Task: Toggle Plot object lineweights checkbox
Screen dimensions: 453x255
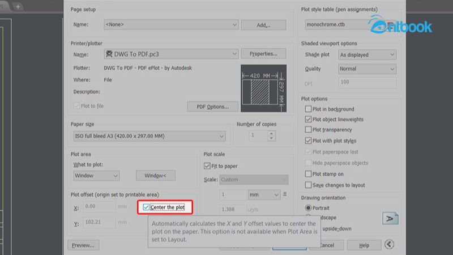Action: [x=308, y=119]
